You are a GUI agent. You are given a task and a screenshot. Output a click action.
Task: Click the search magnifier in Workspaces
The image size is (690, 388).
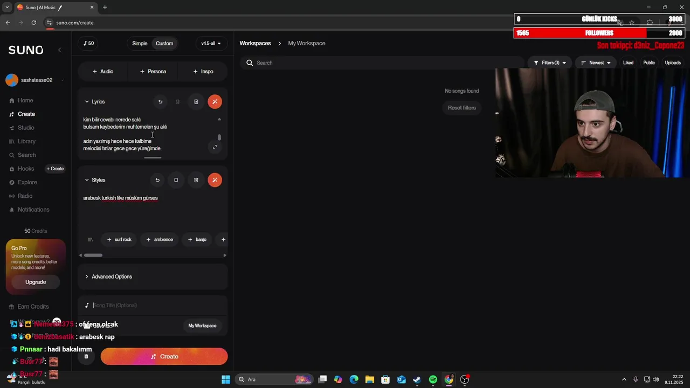pyautogui.click(x=250, y=63)
